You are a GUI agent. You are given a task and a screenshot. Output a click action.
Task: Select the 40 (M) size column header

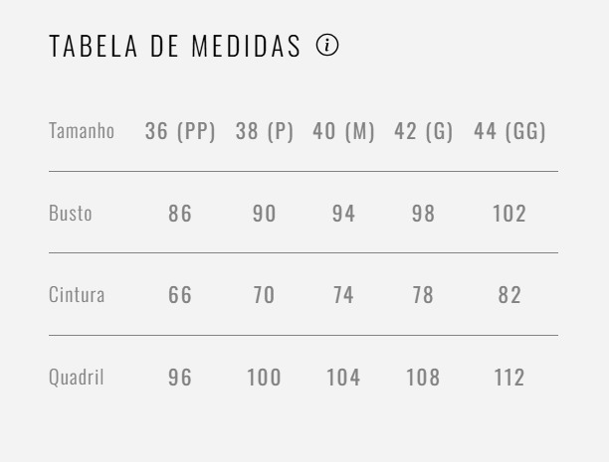pos(343,131)
